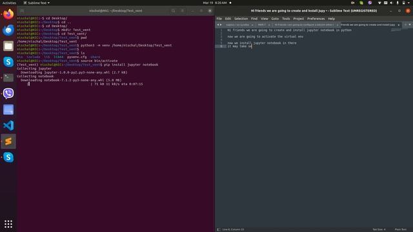Image resolution: width=413 pixels, height=232 pixels.
Task: Launch Visual Studio Code from the dock
Action: coord(8,126)
